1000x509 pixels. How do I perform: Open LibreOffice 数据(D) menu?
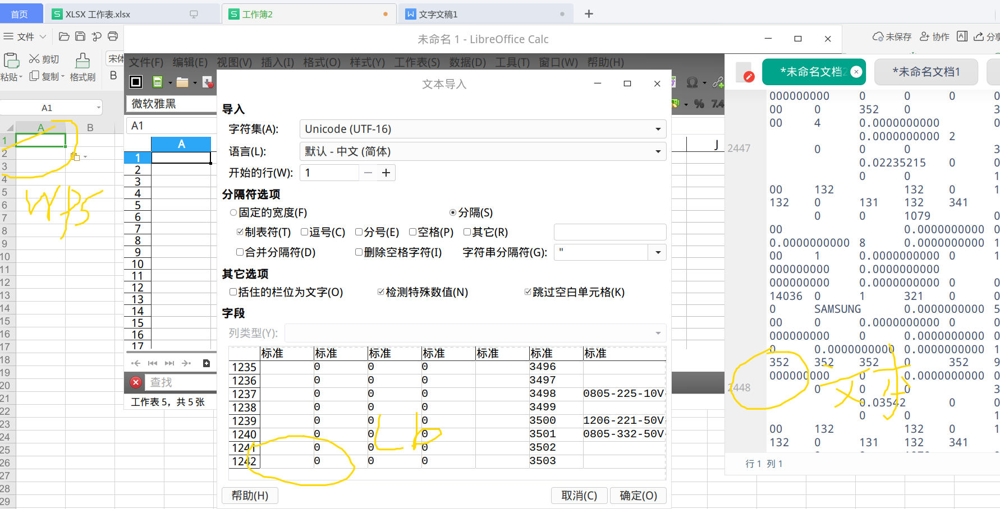point(467,62)
